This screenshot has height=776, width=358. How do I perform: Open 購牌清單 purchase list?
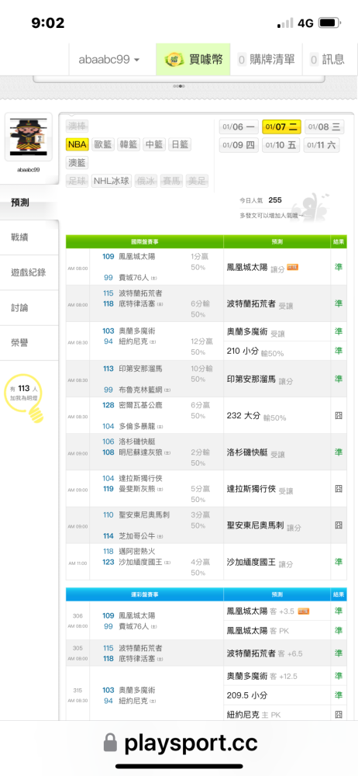tap(266, 60)
